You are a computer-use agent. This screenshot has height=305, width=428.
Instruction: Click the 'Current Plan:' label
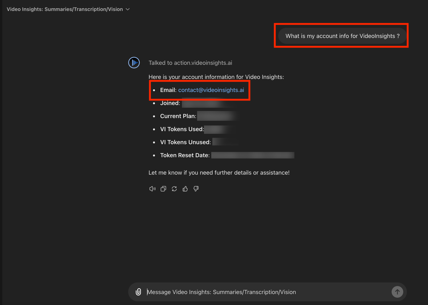[178, 116]
